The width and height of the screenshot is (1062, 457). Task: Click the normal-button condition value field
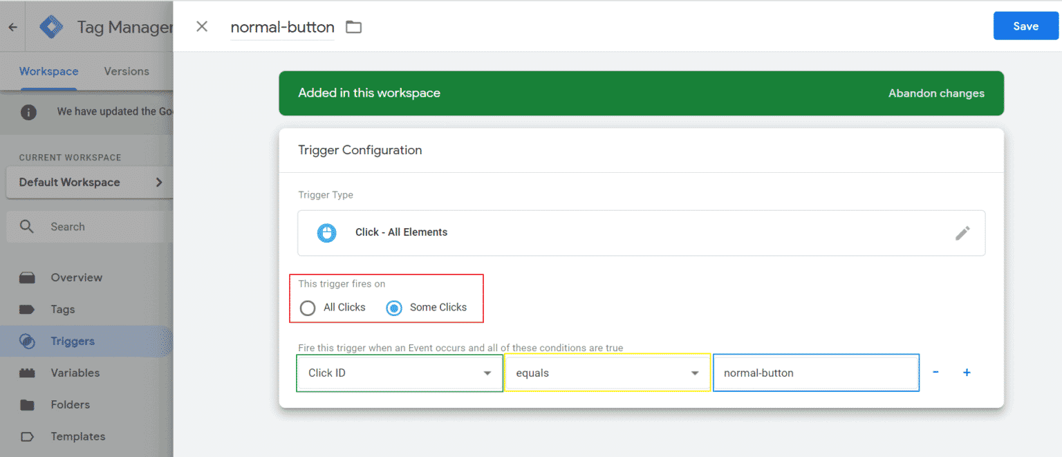[x=816, y=373]
